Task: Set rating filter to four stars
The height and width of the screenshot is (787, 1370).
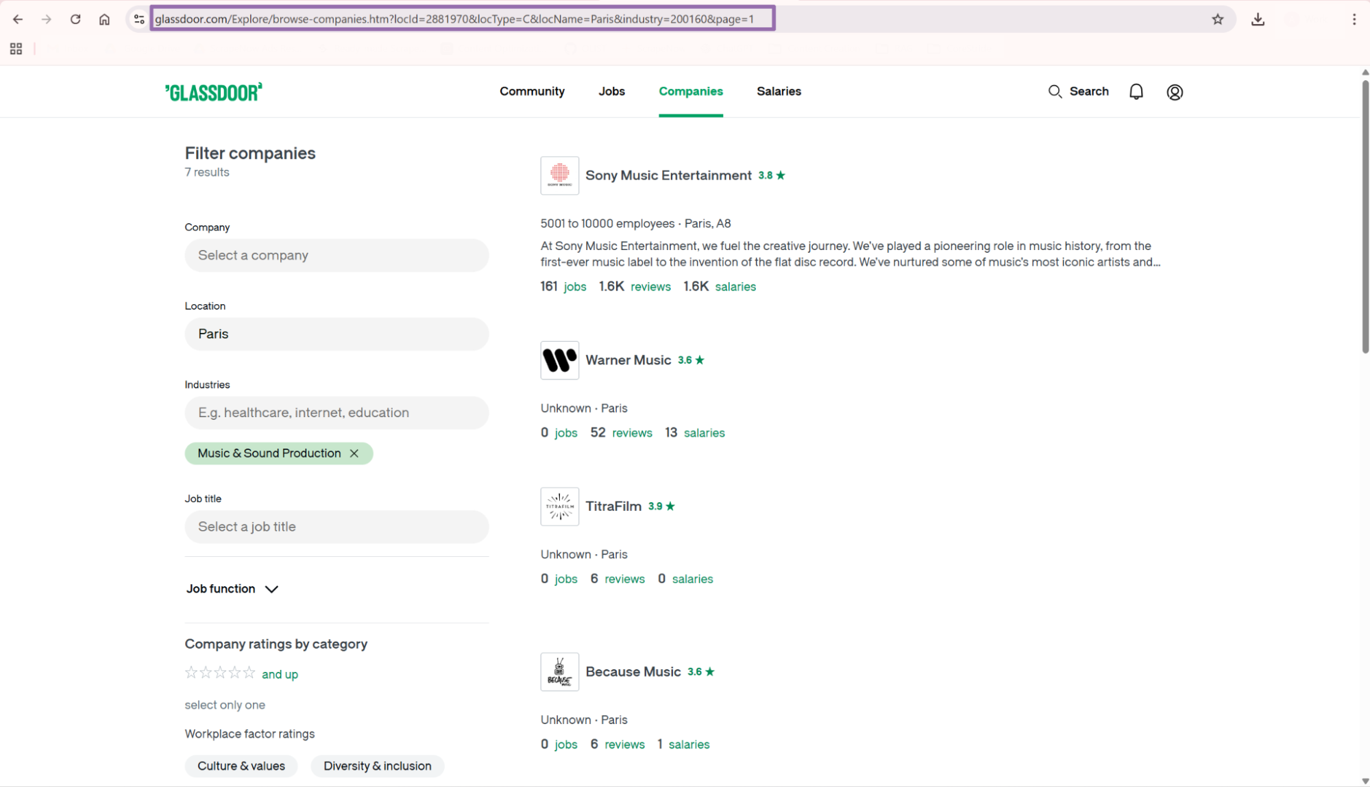Action: [x=234, y=673]
